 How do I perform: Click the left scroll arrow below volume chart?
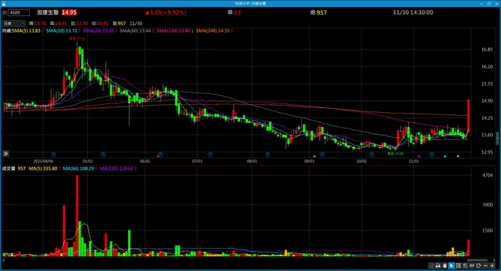coord(4,260)
